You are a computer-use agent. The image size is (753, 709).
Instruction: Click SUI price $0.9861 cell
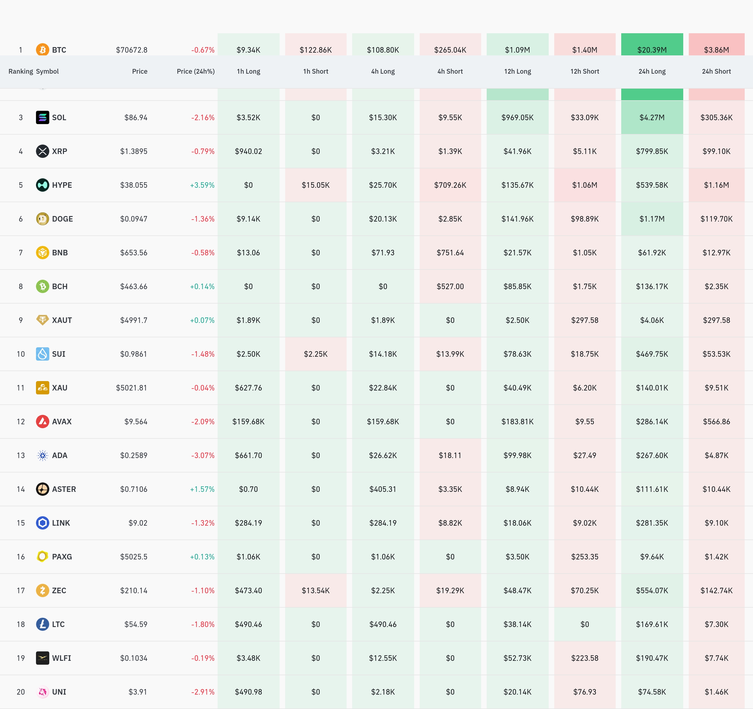[133, 354]
